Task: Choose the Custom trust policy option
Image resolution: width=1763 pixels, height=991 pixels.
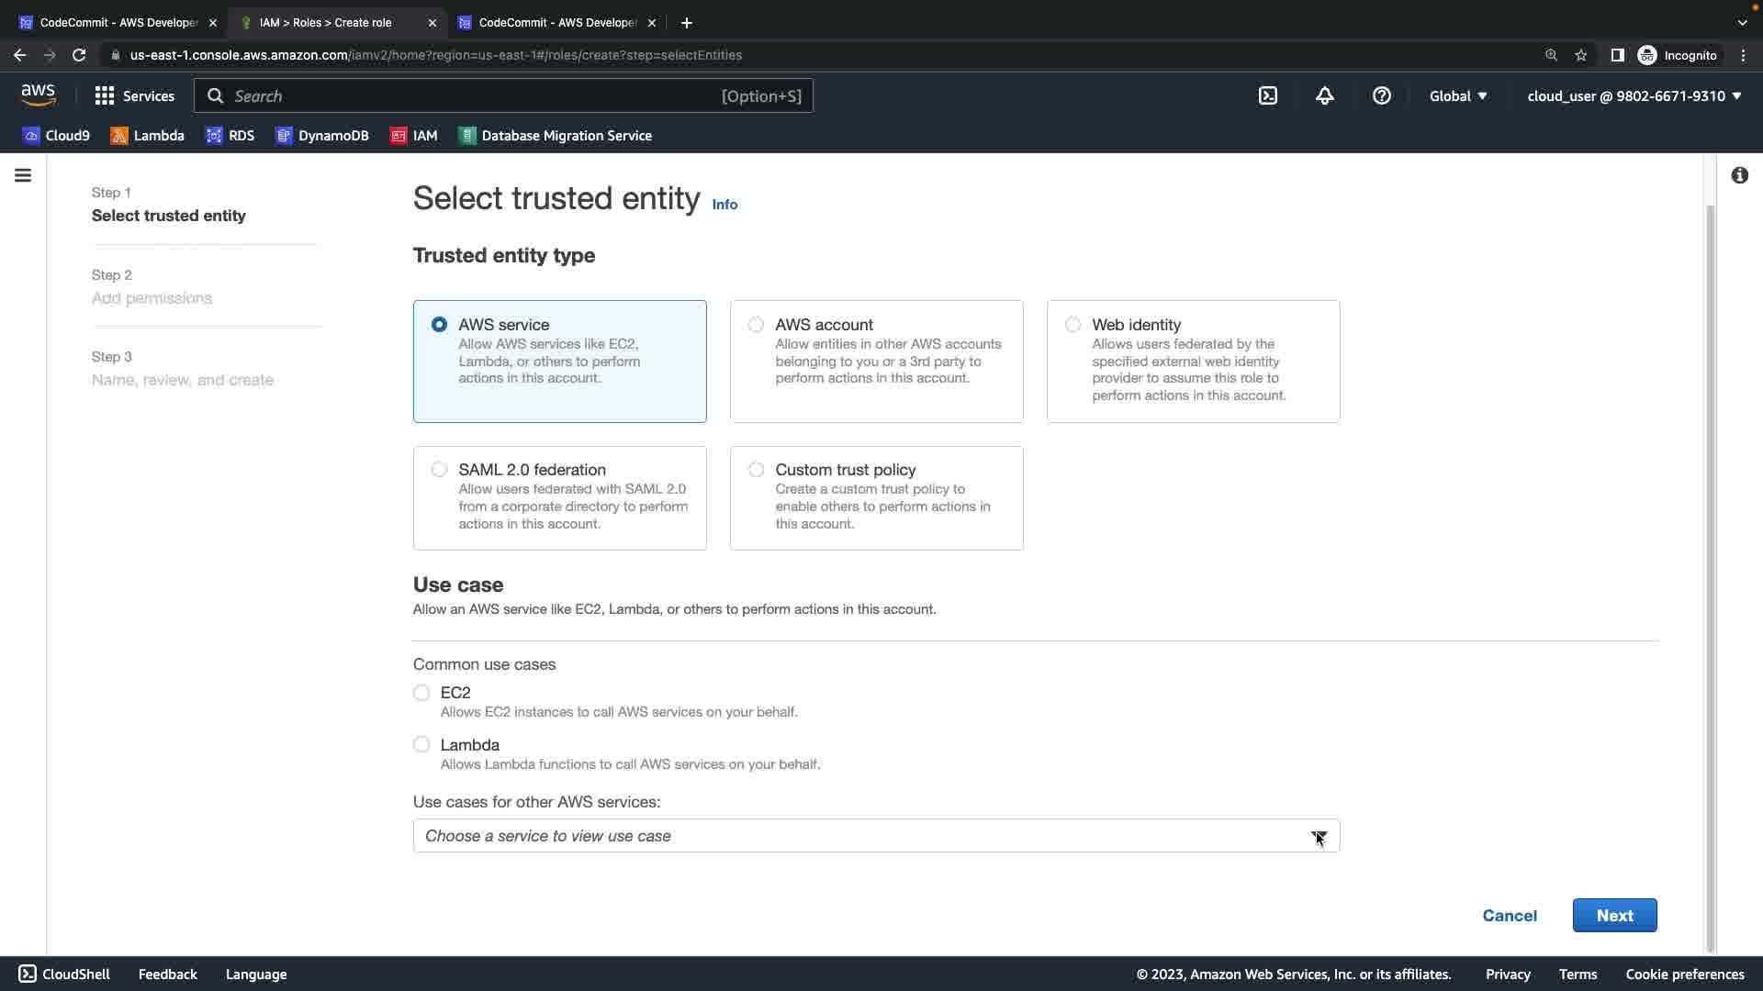Action: pos(756,470)
